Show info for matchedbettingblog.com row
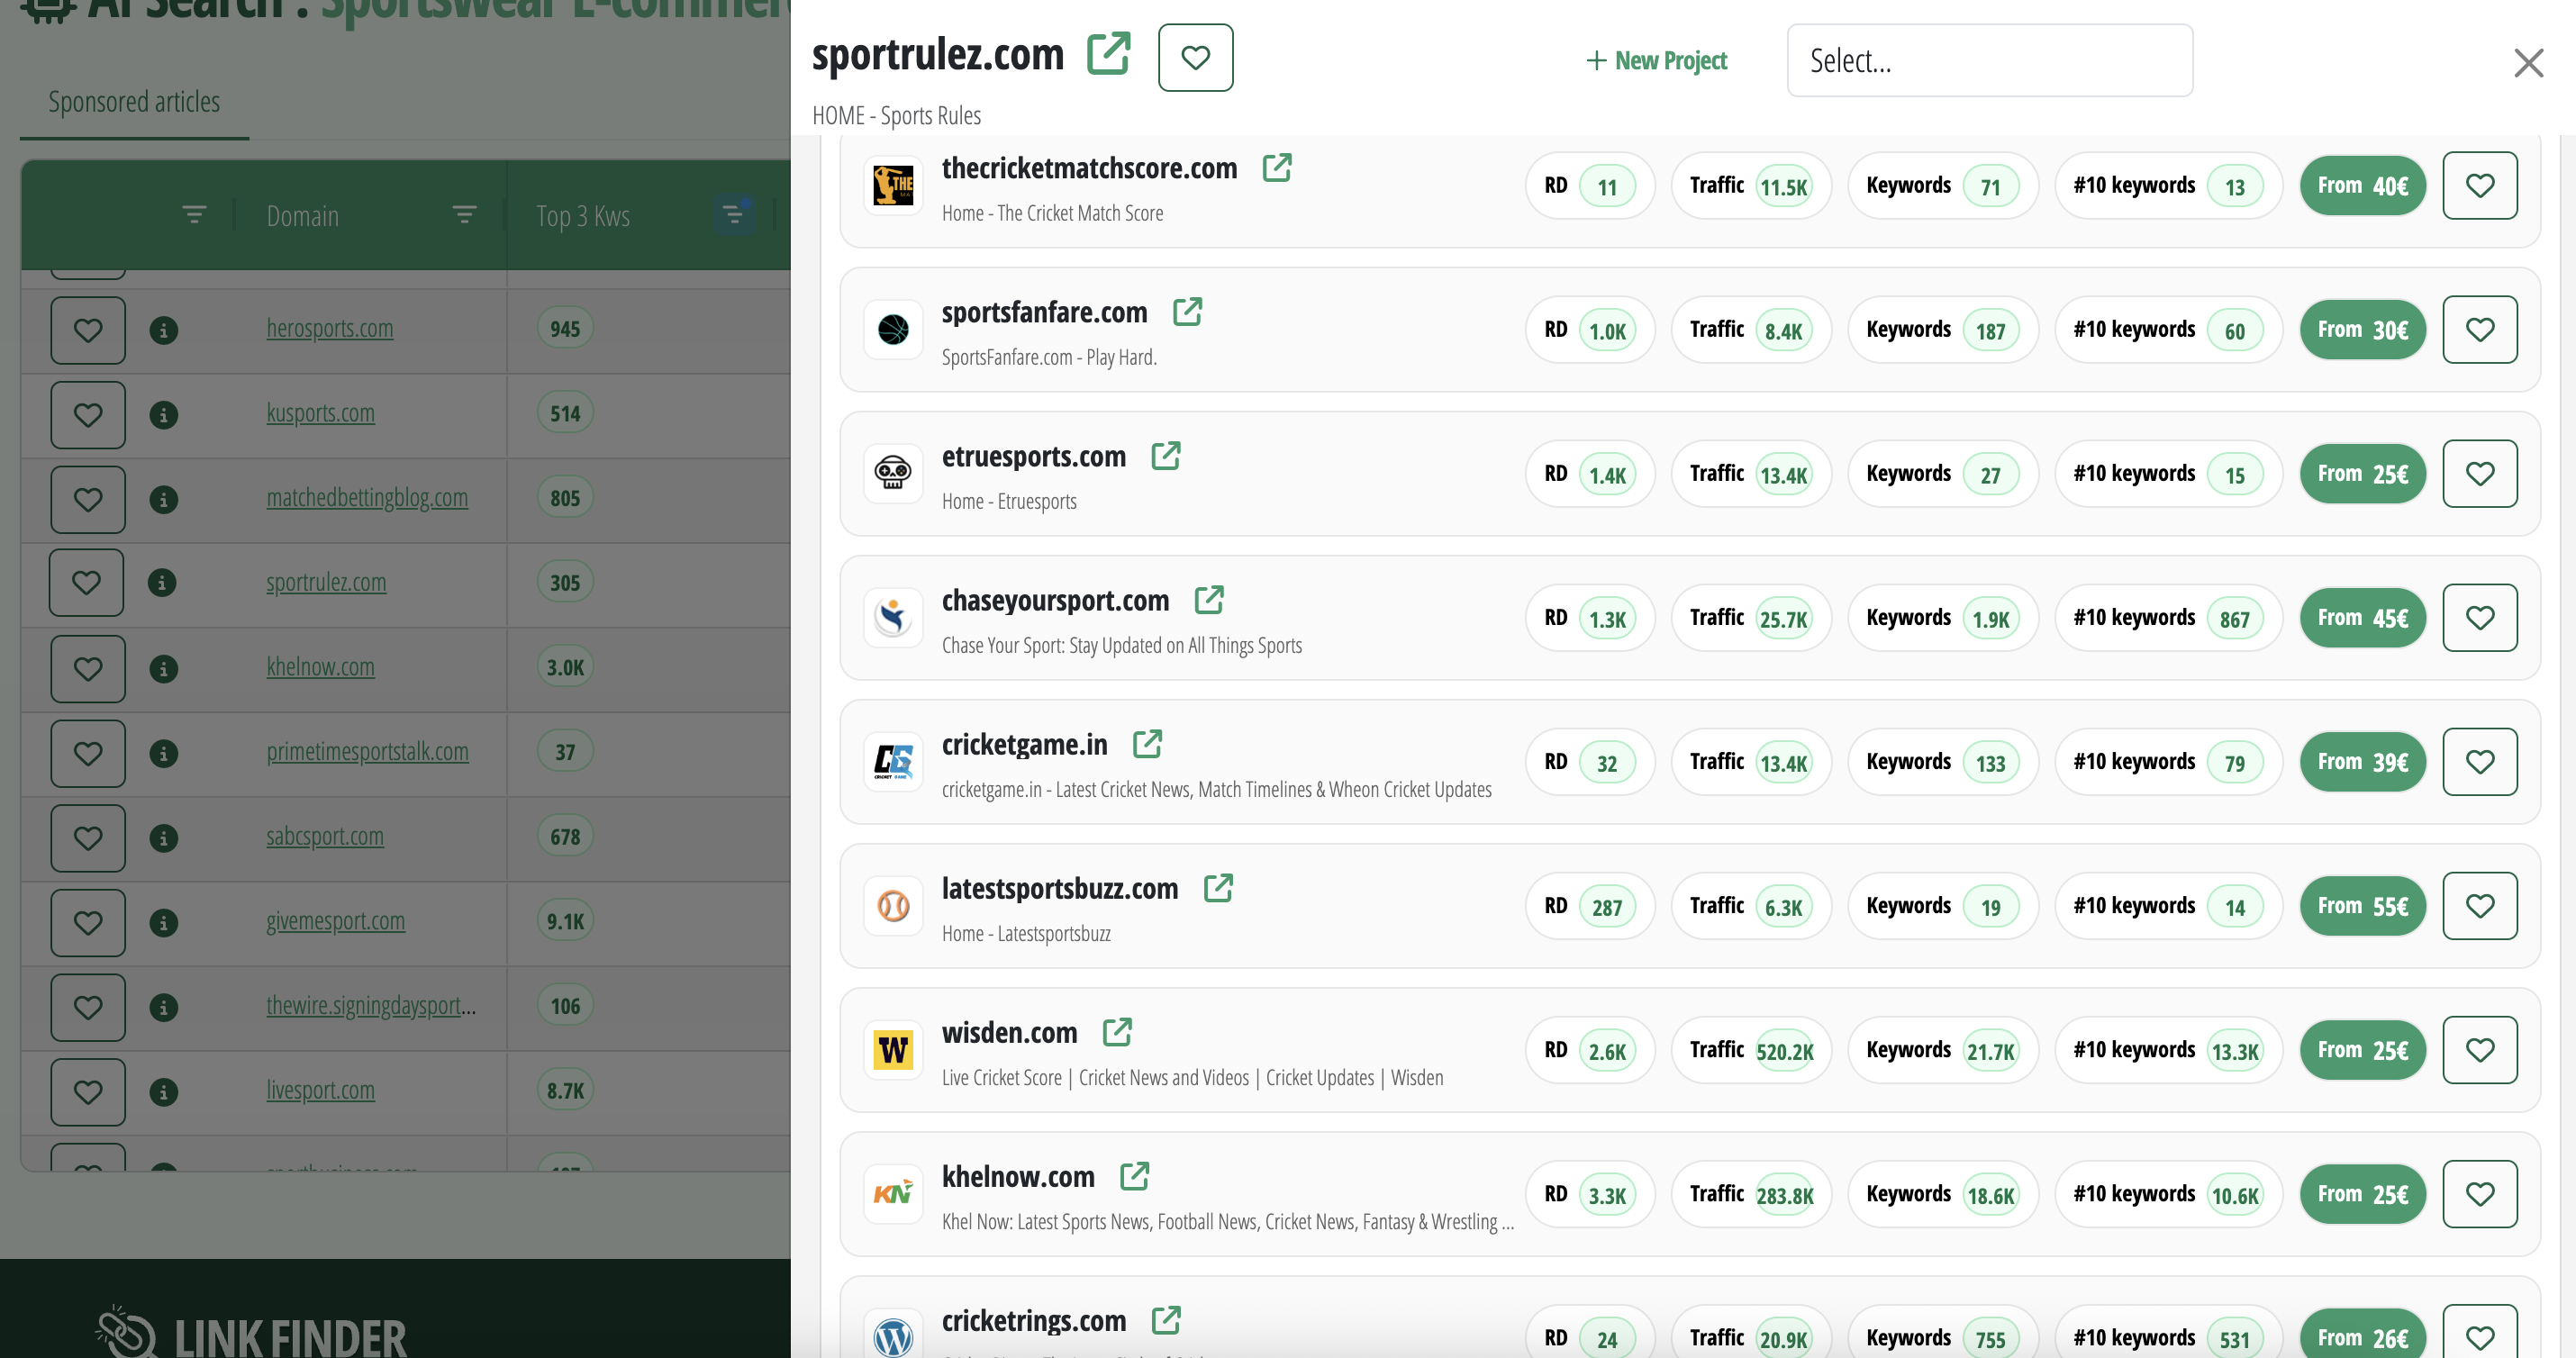 [163, 499]
